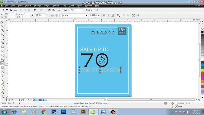Select the Basic Shapes tool
The height and width of the screenshot is (115, 204).
tap(3, 59)
